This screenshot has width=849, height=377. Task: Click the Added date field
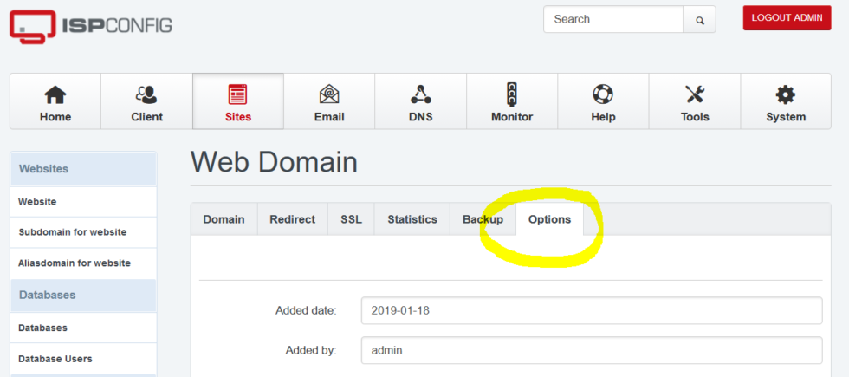coord(591,310)
